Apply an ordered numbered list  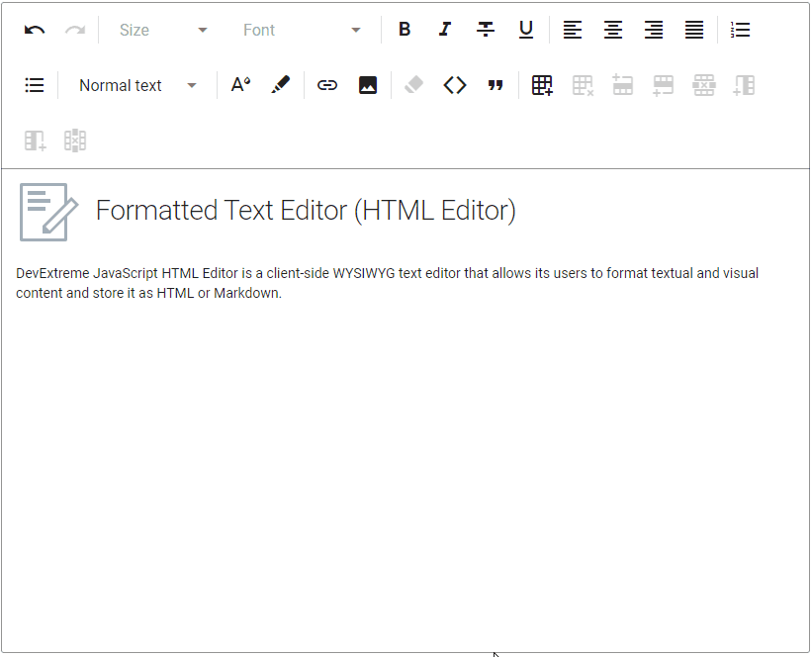tap(740, 30)
